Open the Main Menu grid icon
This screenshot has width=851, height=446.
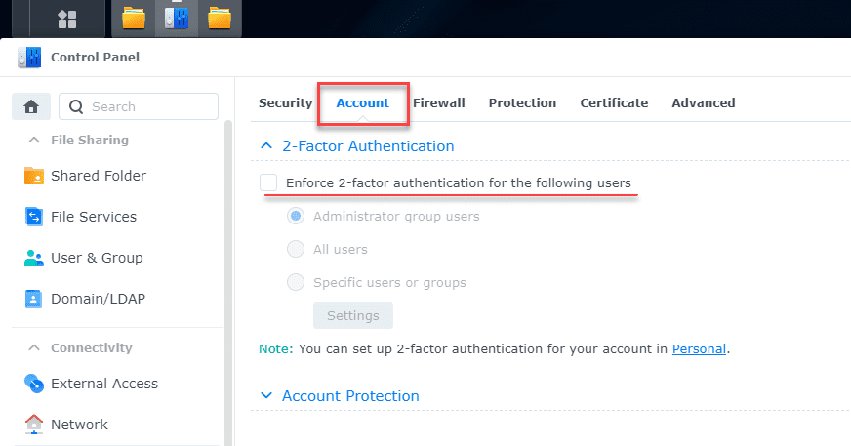coord(67,19)
